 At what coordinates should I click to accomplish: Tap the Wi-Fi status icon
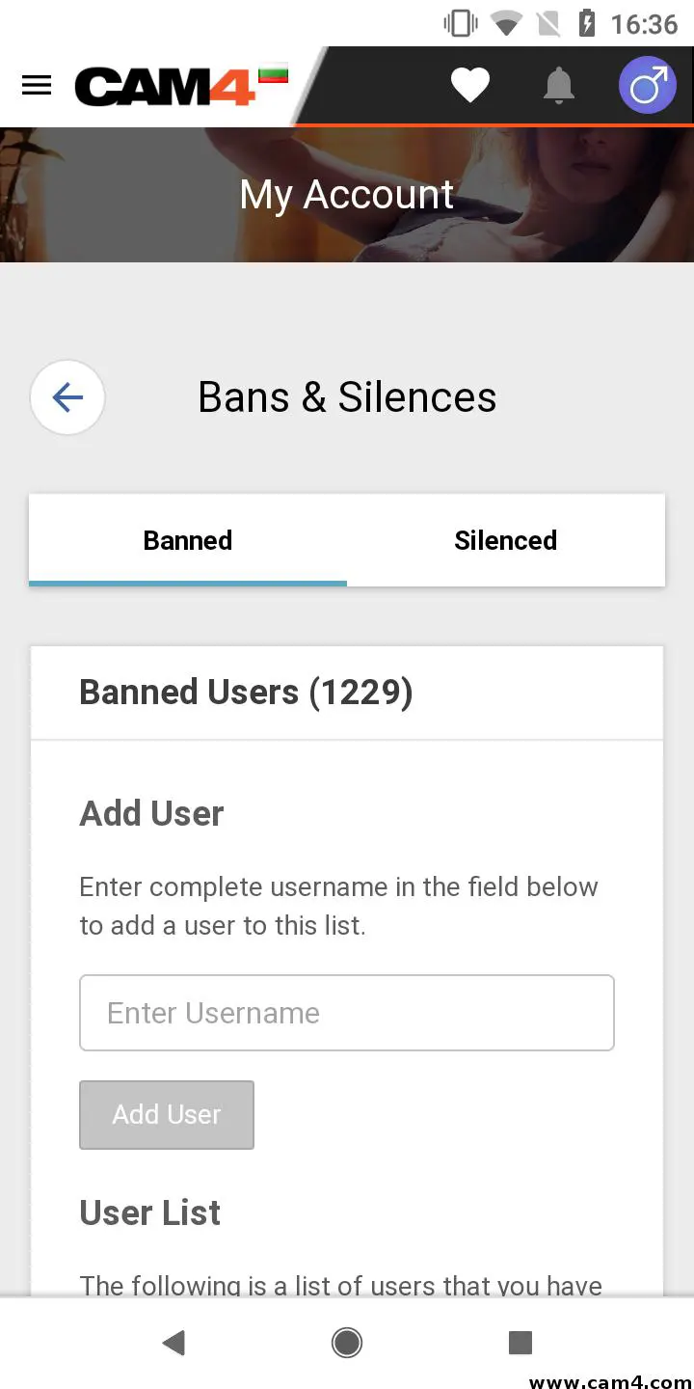pyautogui.click(x=505, y=23)
